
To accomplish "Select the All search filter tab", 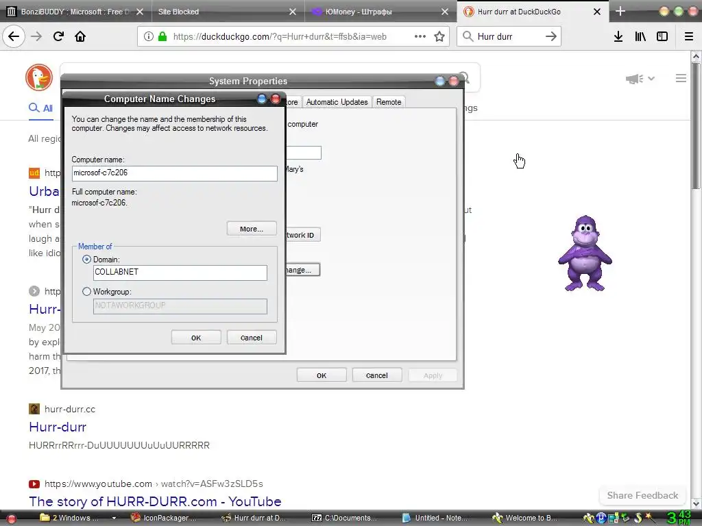I will (40, 108).
